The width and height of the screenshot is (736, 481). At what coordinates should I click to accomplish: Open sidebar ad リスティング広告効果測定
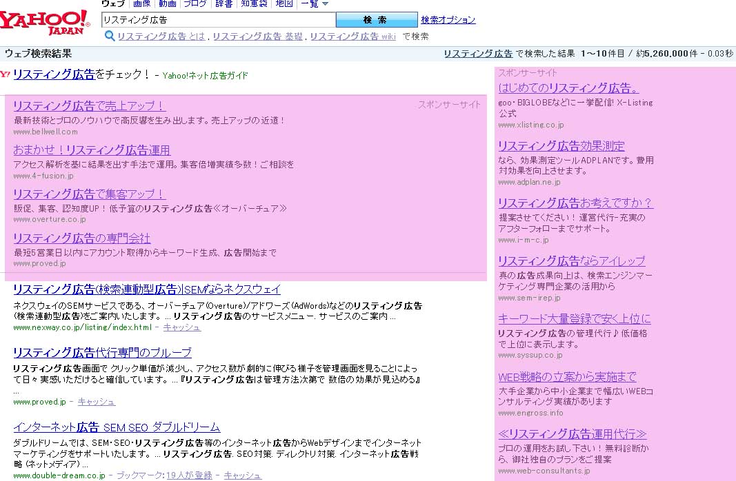561,146
